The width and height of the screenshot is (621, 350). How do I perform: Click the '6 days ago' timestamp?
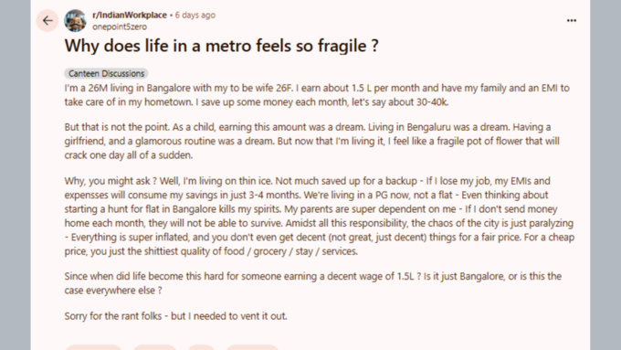coord(195,15)
